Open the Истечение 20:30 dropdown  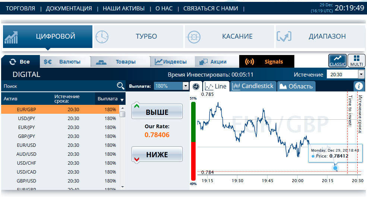[x=361, y=74]
